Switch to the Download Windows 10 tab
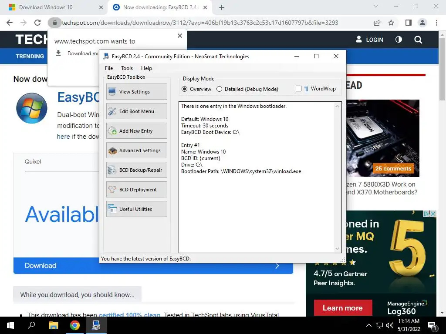This screenshot has height=334, width=446. click(54, 7)
